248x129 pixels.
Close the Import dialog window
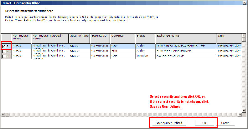[x=244, y=3]
